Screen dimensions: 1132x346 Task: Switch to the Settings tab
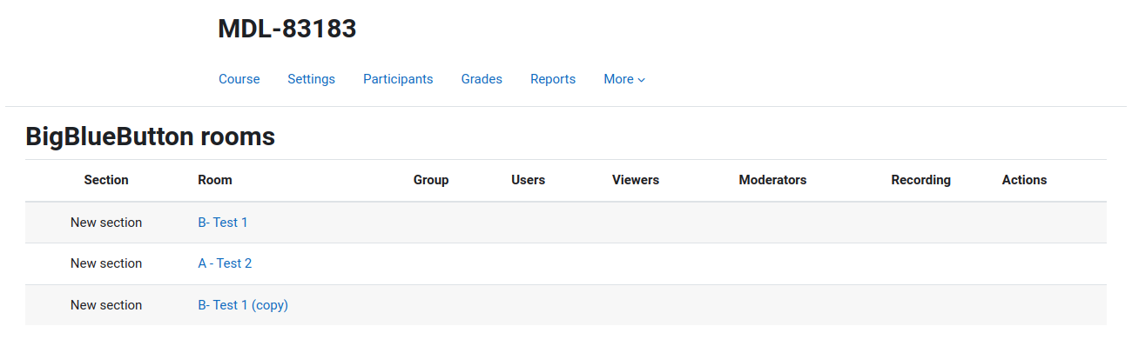point(311,79)
